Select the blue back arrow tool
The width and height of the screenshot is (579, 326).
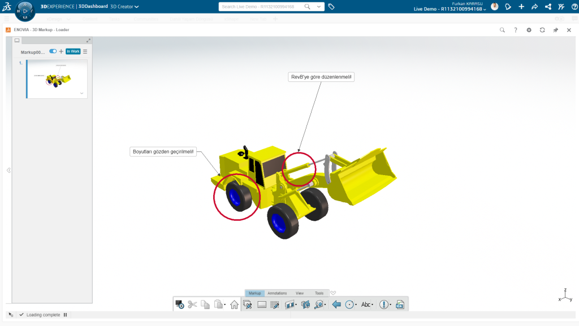tap(336, 305)
